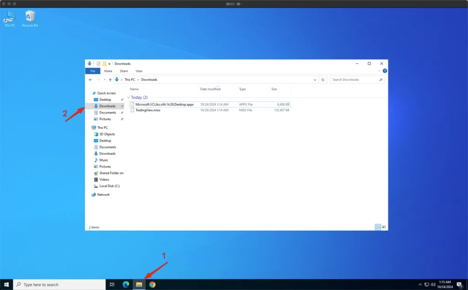Launch Microsoft Edge from taskbar

[126, 285]
